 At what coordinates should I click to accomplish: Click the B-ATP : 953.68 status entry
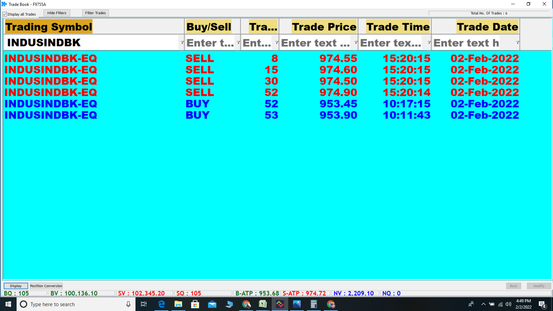coord(257,293)
